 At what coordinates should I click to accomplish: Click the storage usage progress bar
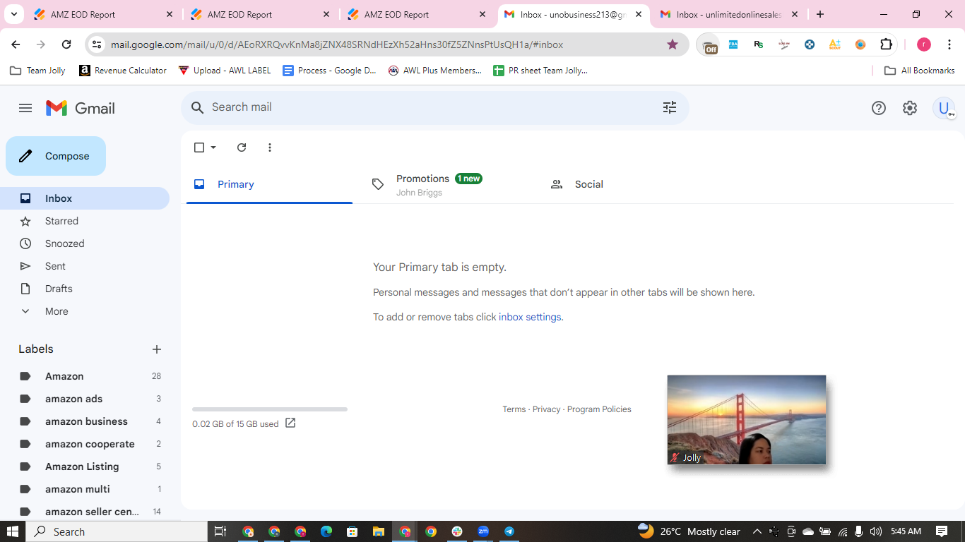270,409
